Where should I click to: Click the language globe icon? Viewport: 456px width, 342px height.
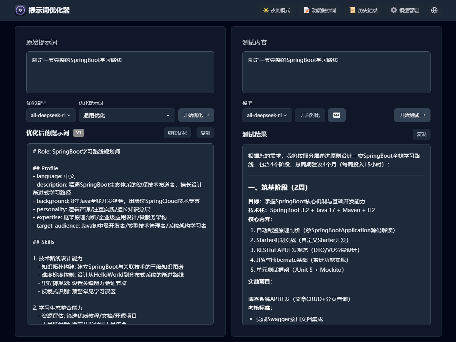tap(434, 10)
